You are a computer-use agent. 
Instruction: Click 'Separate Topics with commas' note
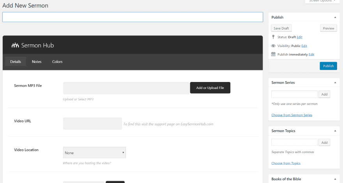[x=293, y=152]
